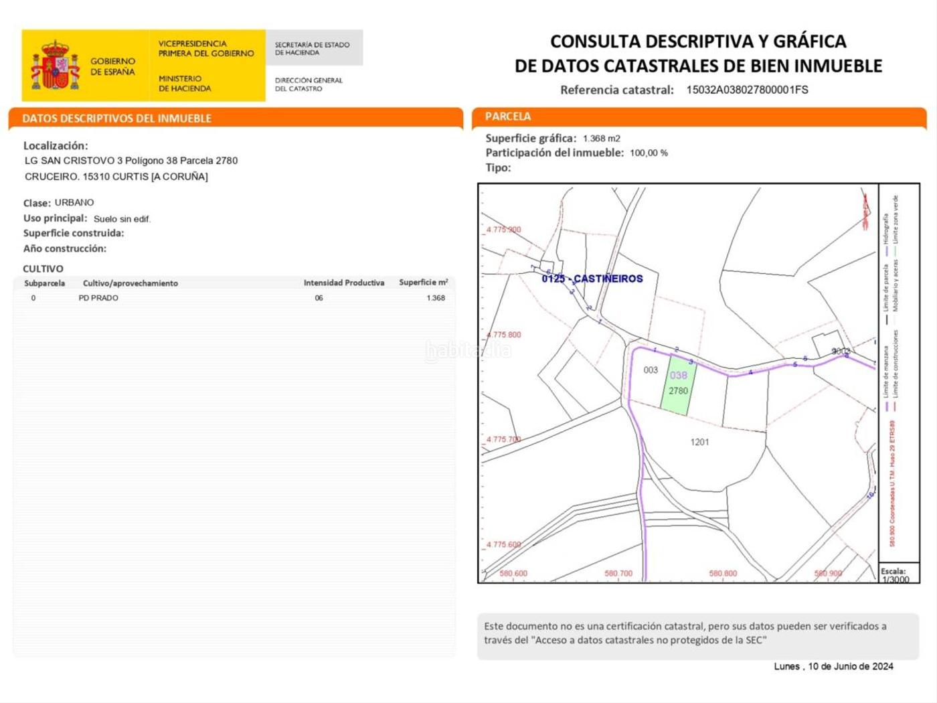Click the PARCELA orange header

[x=508, y=116]
